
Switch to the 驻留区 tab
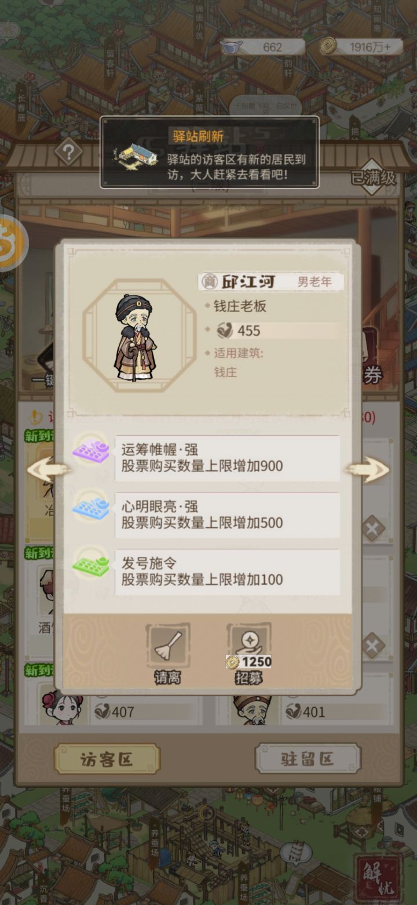[x=308, y=758]
